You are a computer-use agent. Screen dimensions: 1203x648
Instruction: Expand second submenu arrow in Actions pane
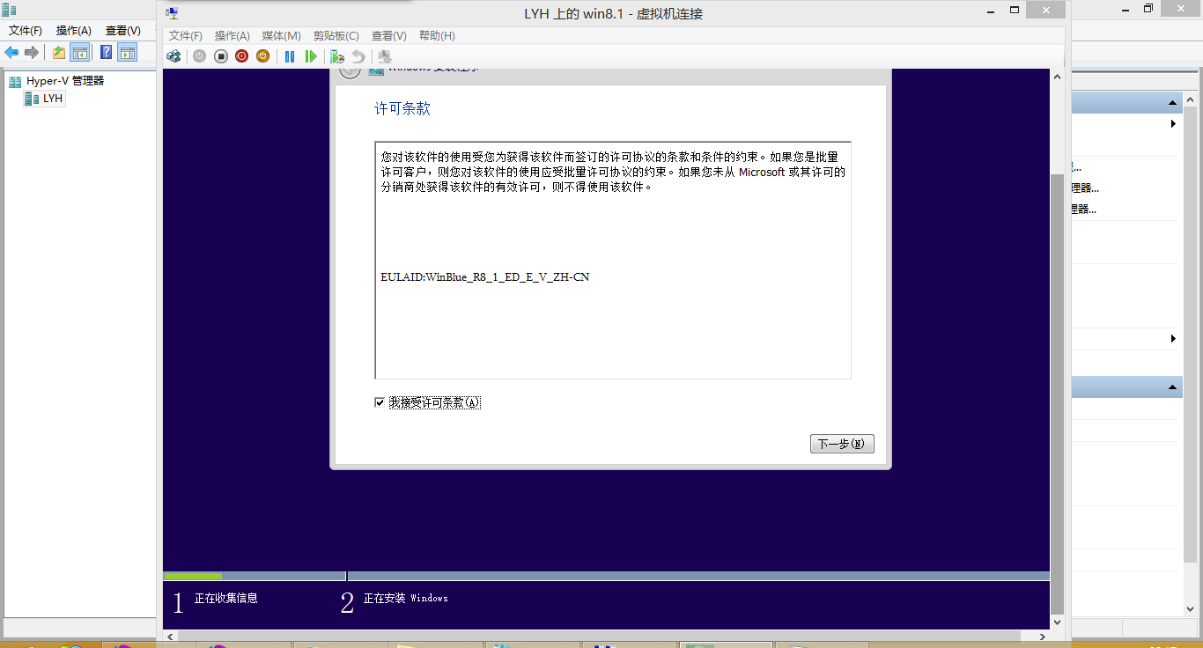tap(1173, 339)
